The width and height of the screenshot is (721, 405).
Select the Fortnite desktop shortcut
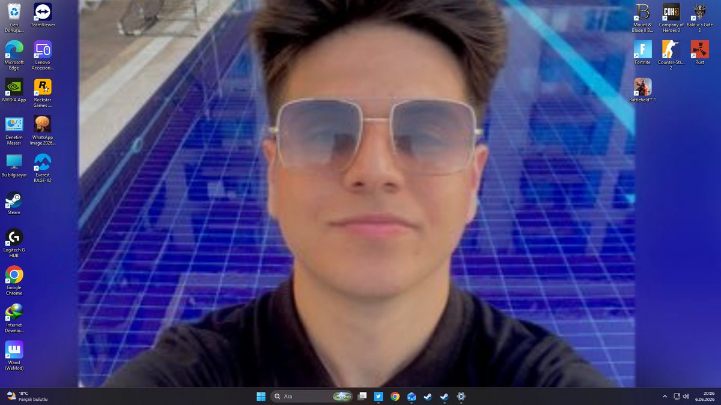pos(642,52)
